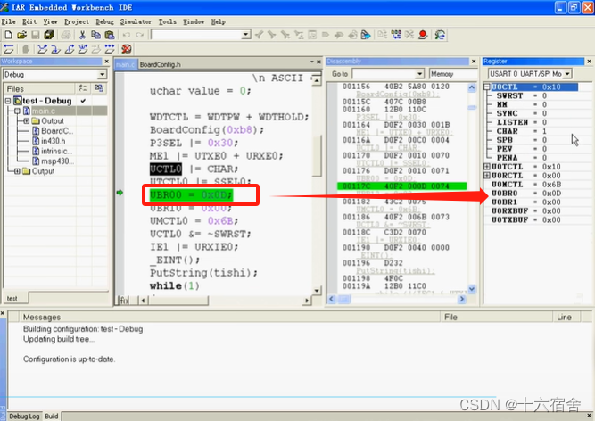Viewport: 595px width, 421px height.
Task: Open the Go to dropdown in Disassembly
Action: click(x=419, y=73)
